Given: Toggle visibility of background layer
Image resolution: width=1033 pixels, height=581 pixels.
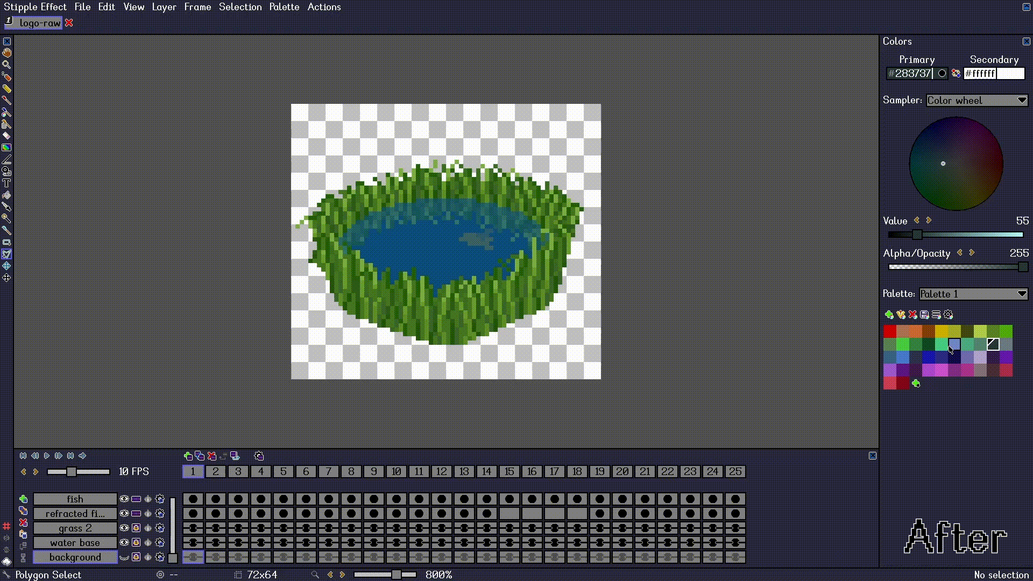Looking at the screenshot, I should coord(124,557).
